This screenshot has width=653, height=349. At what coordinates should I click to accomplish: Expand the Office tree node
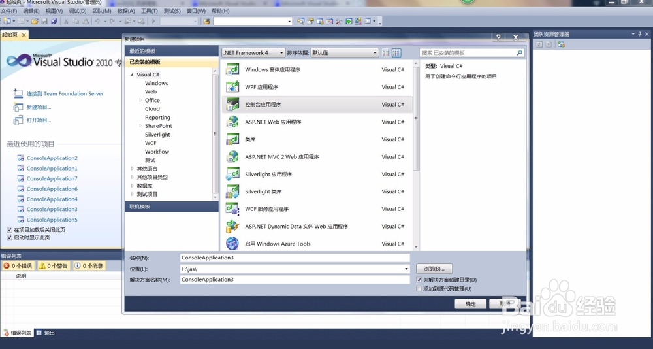click(141, 100)
